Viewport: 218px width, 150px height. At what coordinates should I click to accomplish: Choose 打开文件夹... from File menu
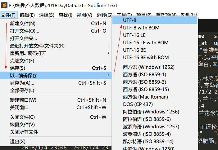[x=56, y=38]
